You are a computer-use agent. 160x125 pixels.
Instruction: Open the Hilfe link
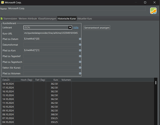[76, 27]
